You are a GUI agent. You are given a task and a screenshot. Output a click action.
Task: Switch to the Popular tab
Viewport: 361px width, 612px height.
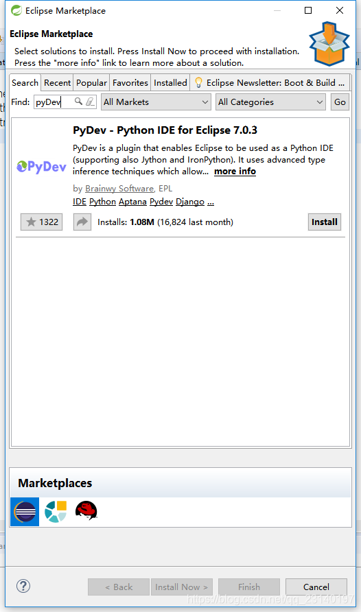(x=91, y=83)
